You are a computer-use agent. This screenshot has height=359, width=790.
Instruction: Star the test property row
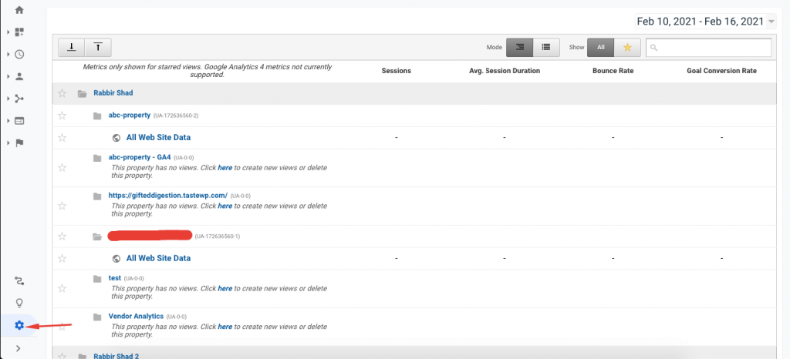[x=62, y=288]
